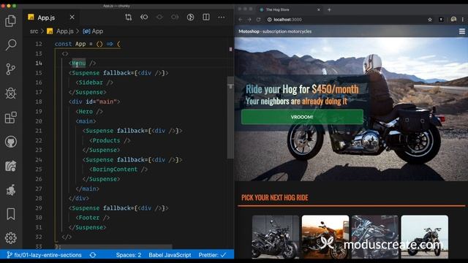
Task: Split the editor to the right
Action: coord(206,18)
